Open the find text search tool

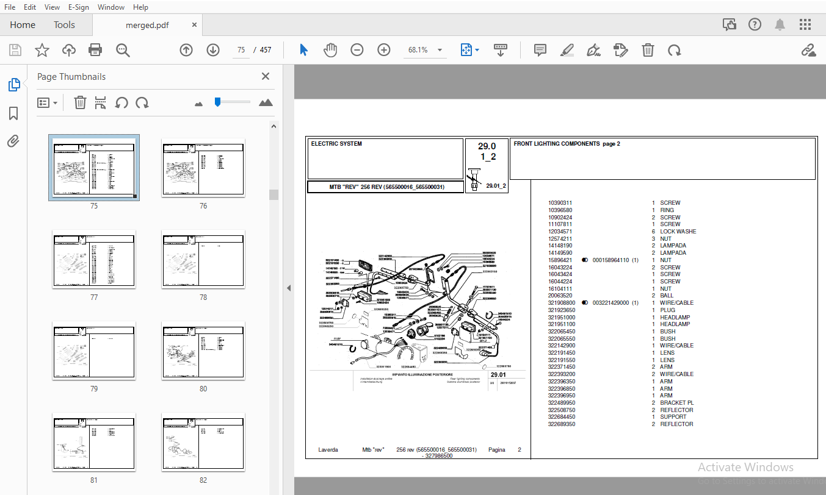[x=123, y=50]
